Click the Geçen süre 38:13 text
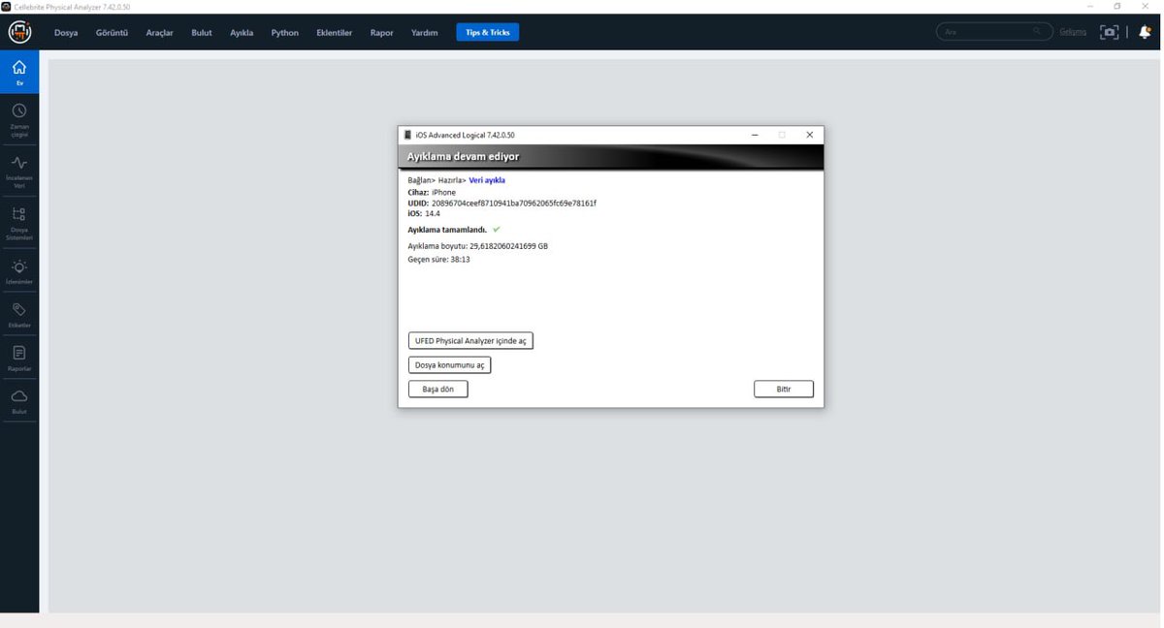Screen dimensions: 1164x628 438,260
